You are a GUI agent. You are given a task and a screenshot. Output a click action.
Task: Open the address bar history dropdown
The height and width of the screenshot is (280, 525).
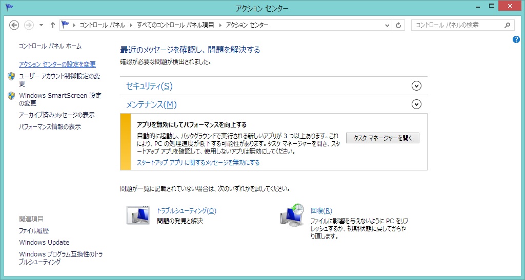pos(387,25)
